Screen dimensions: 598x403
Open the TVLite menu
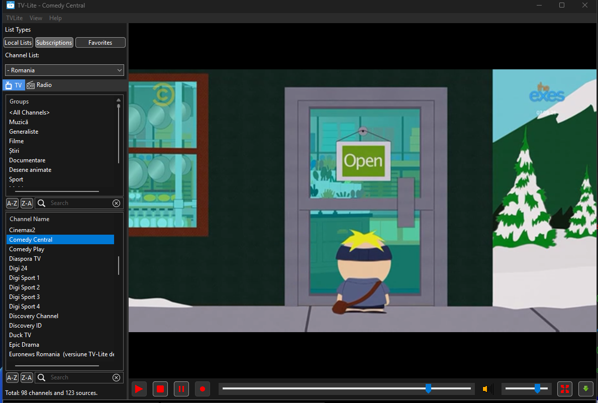[15, 18]
